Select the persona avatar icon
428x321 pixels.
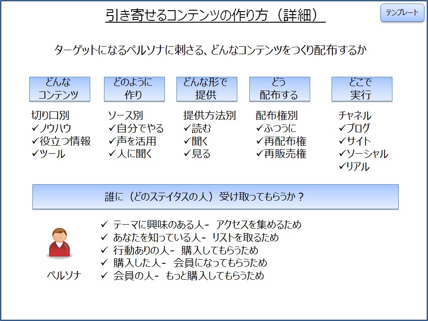tap(60, 242)
